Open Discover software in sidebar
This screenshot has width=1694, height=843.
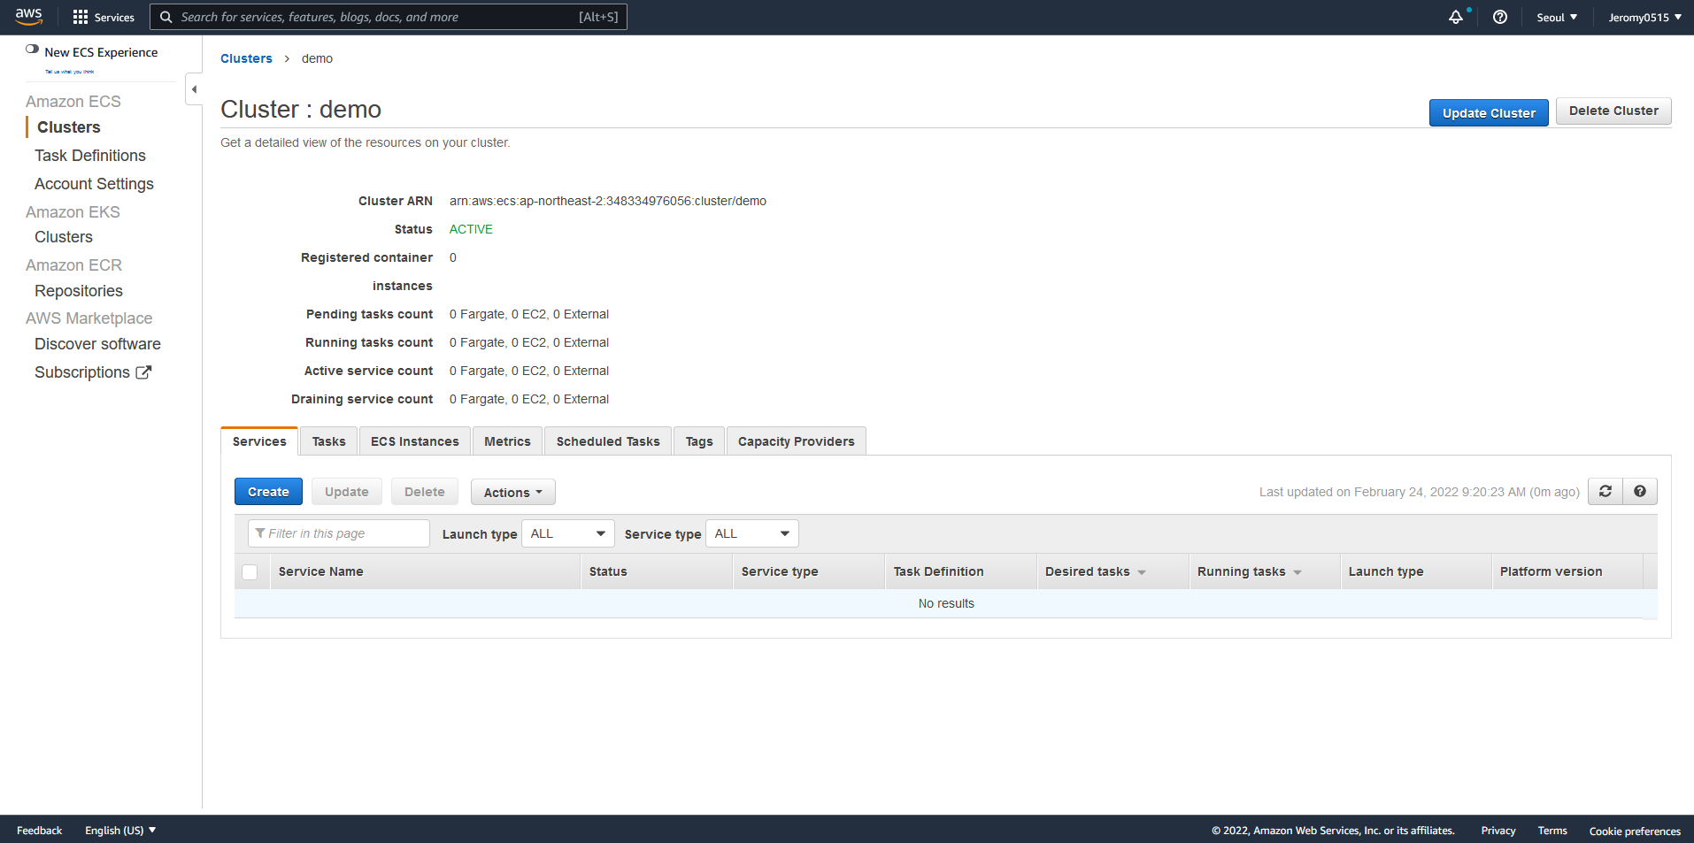[x=97, y=344]
